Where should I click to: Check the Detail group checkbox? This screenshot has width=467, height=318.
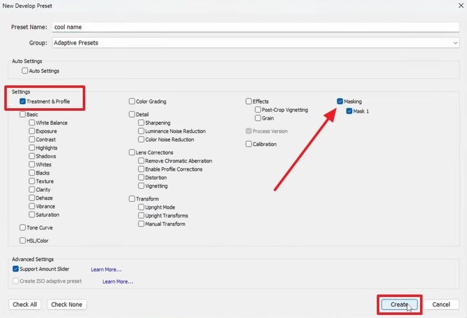pyautogui.click(x=132, y=114)
